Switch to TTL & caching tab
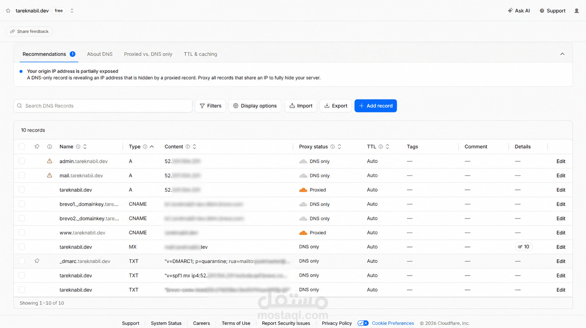586x328 pixels. pyautogui.click(x=200, y=54)
